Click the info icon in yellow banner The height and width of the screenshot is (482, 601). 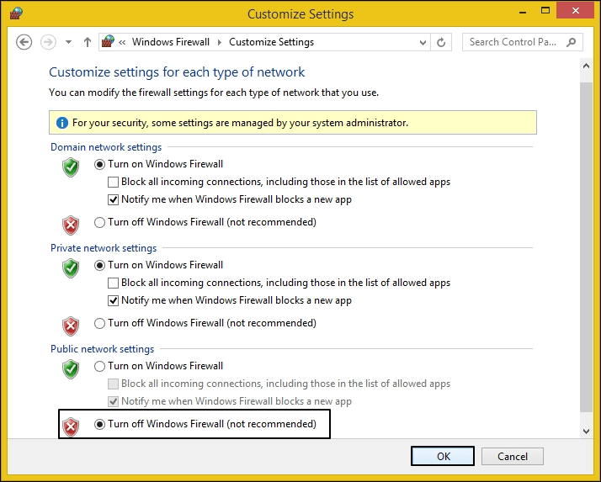pyautogui.click(x=61, y=123)
